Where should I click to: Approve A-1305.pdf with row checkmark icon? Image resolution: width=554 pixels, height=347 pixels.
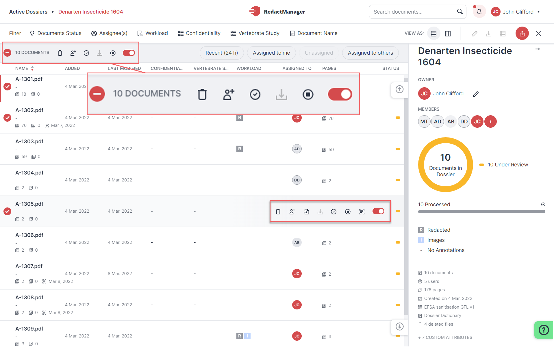(x=334, y=211)
